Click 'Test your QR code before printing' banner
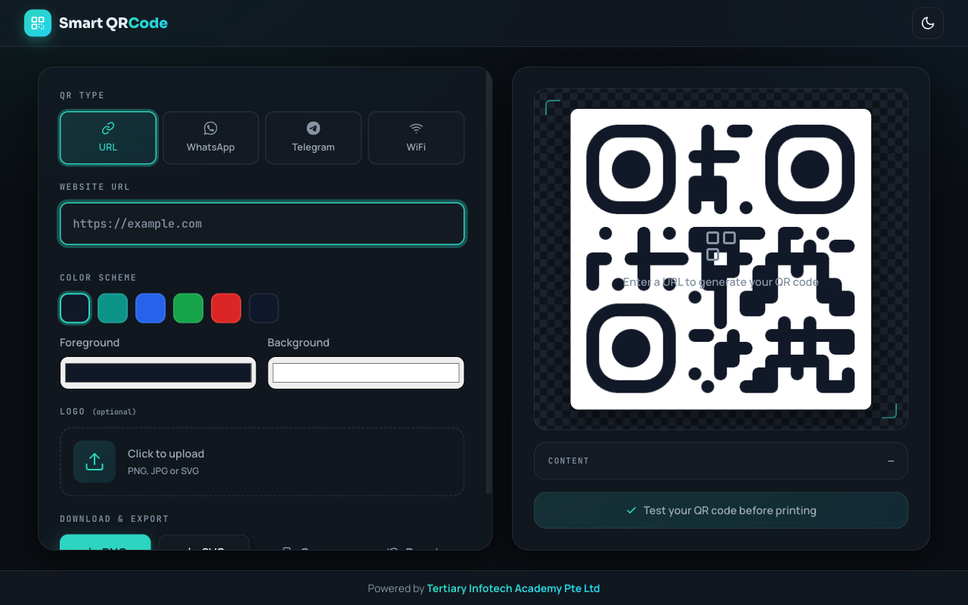The height and width of the screenshot is (605, 968). pyautogui.click(x=721, y=510)
